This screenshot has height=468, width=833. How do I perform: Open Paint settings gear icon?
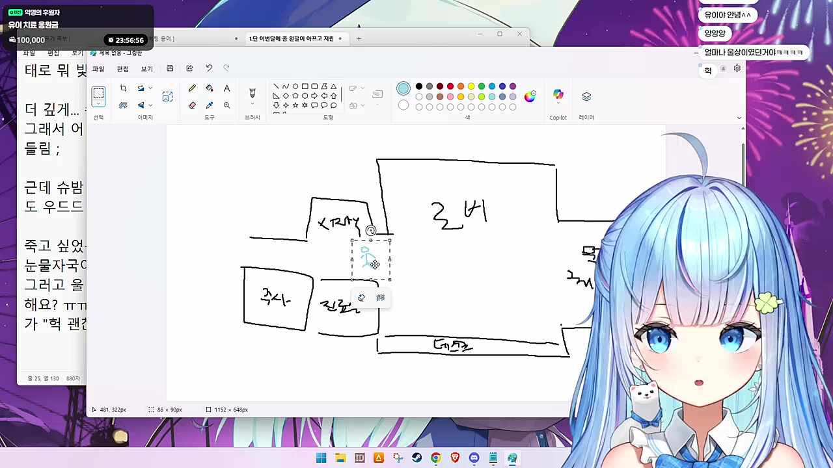coord(737,68)
